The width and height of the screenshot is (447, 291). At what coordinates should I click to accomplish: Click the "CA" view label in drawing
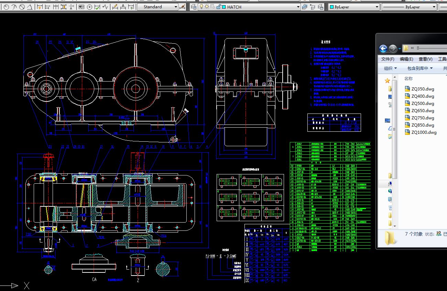click(94, 280)
